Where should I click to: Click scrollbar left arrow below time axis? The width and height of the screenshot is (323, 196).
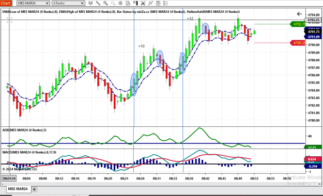tap(3, 184)
